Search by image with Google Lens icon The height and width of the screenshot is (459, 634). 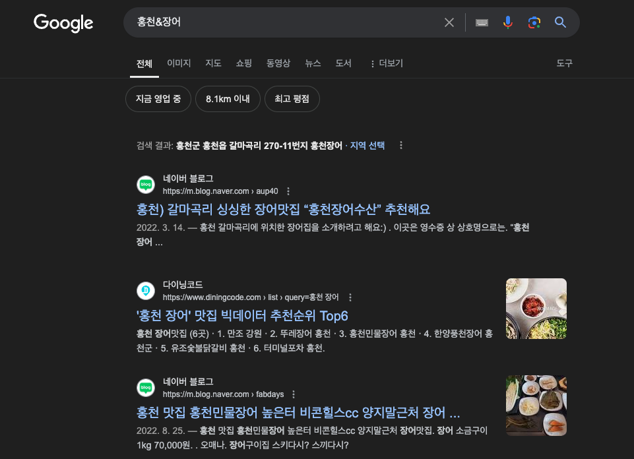534,22
